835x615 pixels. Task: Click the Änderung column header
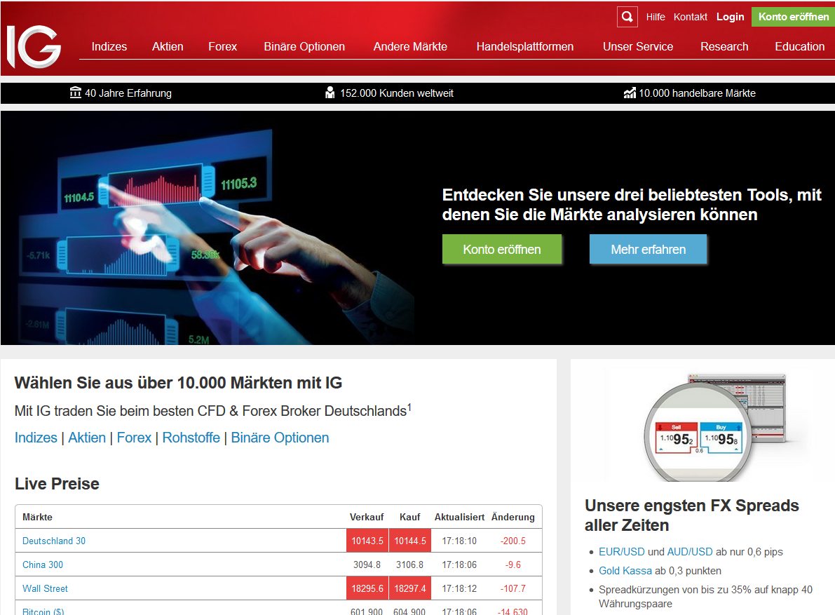point(512,517)
